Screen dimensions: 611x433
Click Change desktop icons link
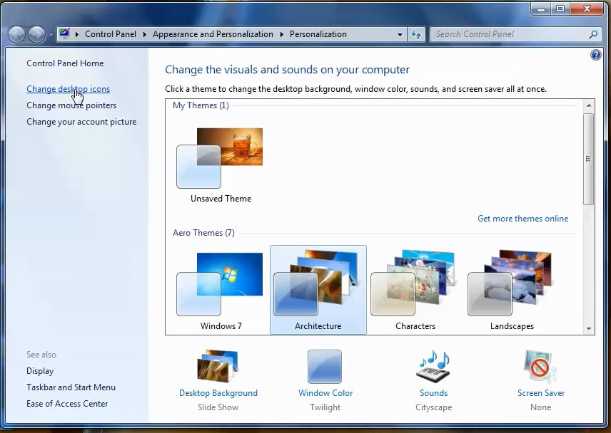point(69,89)
